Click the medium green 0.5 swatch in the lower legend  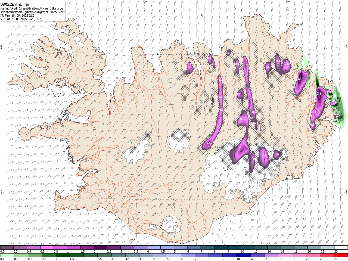35,255
